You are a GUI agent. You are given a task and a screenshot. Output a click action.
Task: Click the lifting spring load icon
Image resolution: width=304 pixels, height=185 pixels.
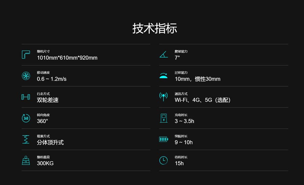coord(26,139)
